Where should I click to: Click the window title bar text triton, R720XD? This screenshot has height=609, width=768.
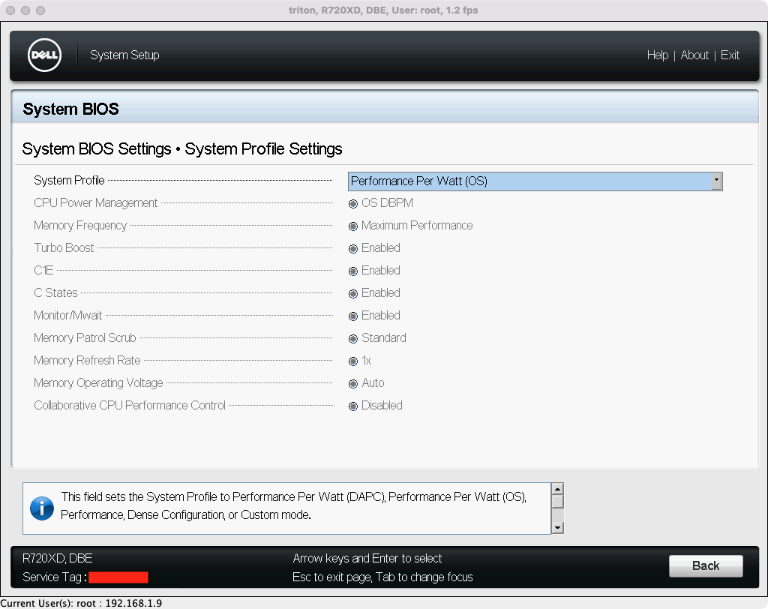(383, 10)
